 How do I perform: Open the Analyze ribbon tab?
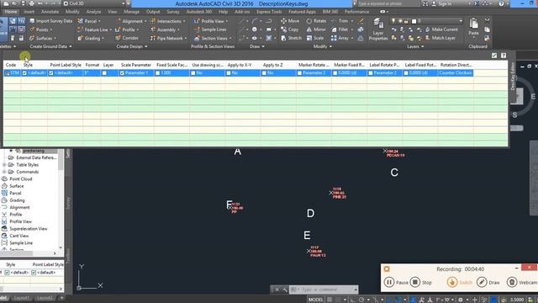[x=93, y=12]
